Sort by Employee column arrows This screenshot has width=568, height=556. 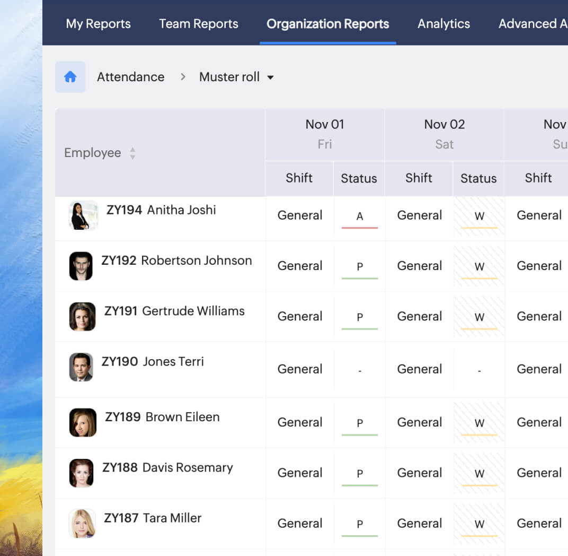click(x=132, y=153)
